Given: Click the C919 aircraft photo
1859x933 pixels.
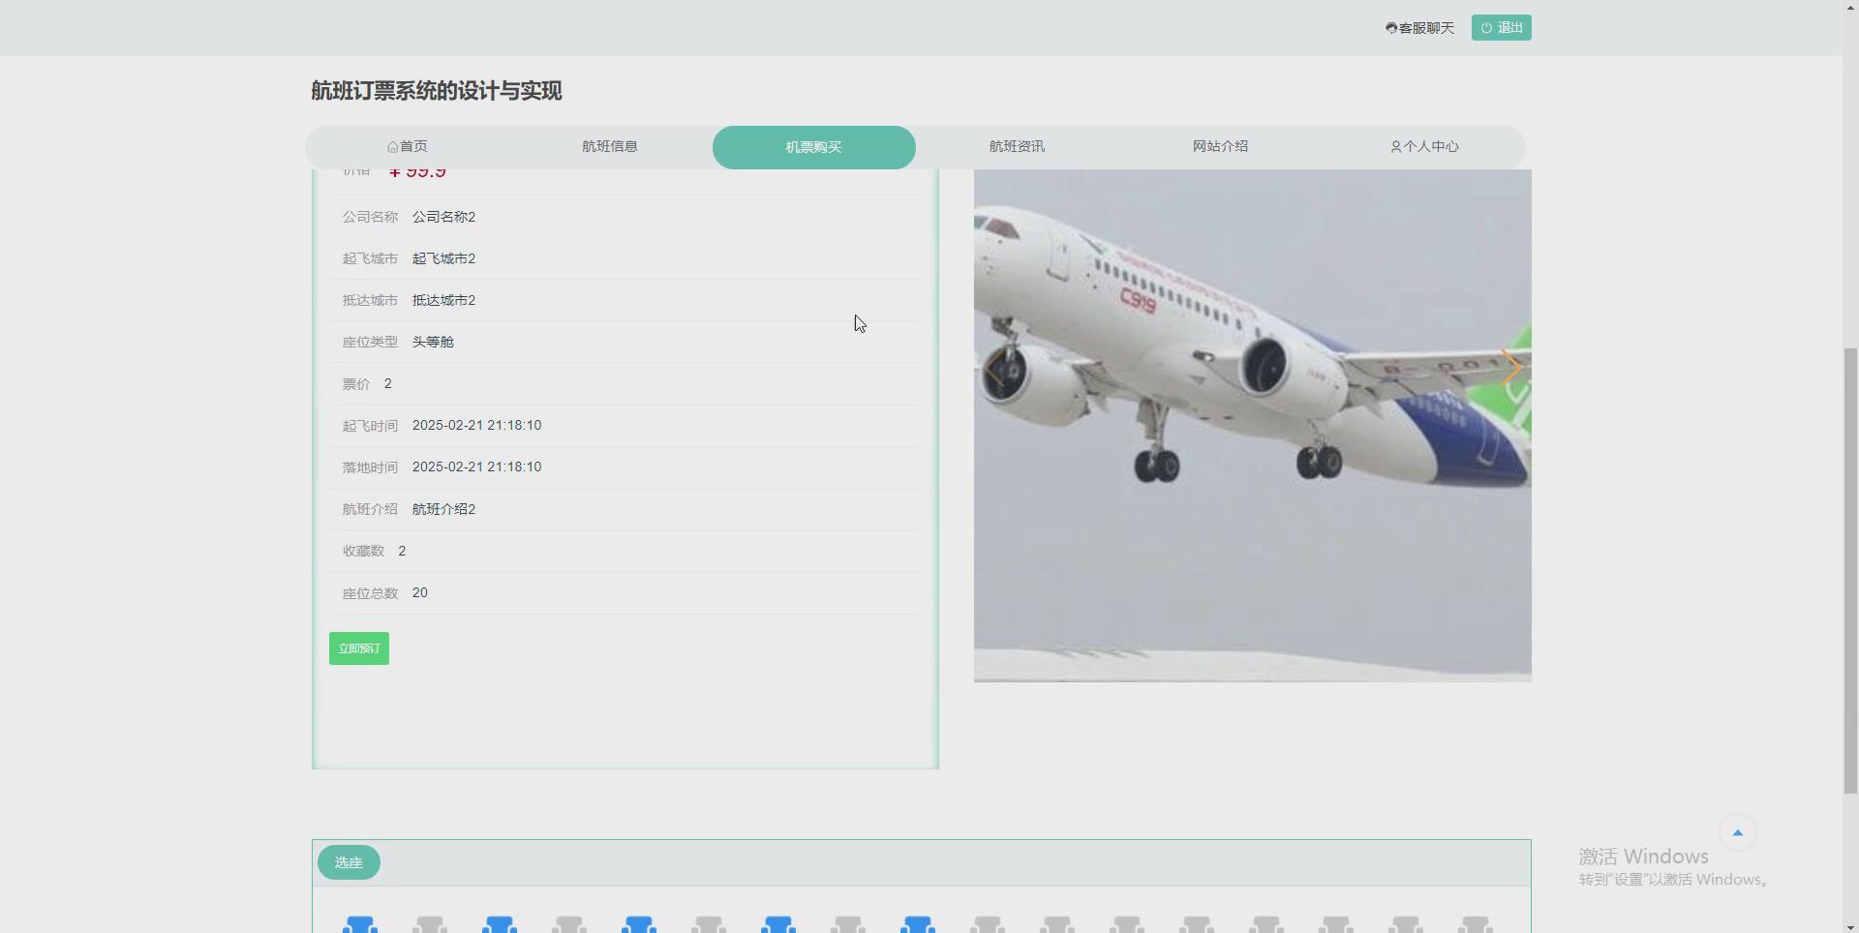Looking at the screenshot, I should click(x=1252, y=426).
